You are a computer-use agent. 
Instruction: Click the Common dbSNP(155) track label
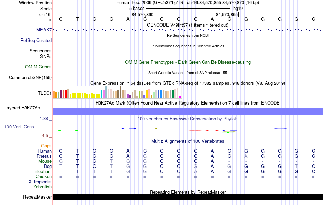pos(30,77)
